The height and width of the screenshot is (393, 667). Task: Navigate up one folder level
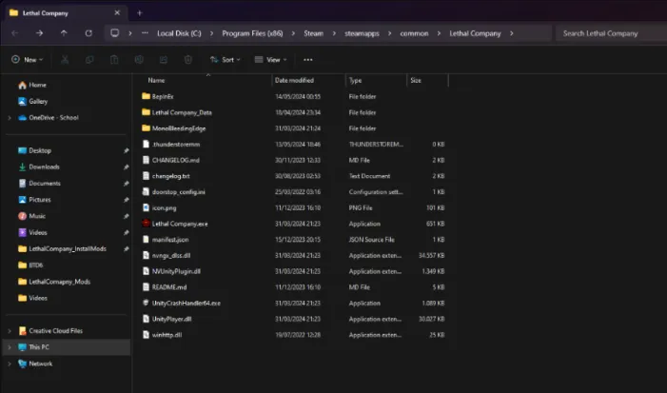[x=64, y=33]
